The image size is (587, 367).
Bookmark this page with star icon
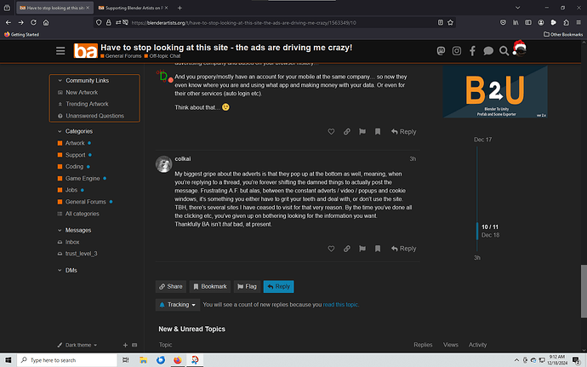pos(450,22)
